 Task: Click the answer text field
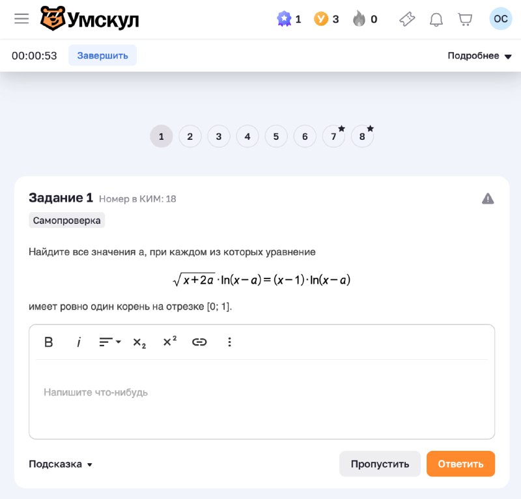[x=261, y=398]
